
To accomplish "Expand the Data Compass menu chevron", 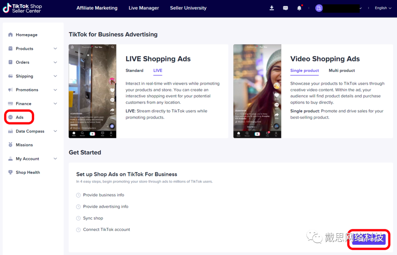I will (55, 131).
